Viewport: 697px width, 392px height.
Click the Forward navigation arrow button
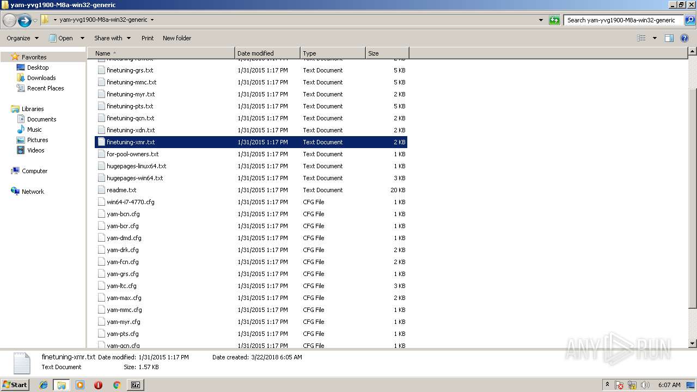pos(24,21)
